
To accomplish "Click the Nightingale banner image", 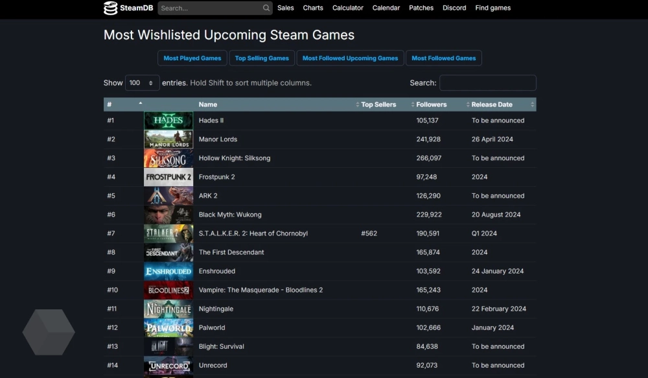I will 168,309.
